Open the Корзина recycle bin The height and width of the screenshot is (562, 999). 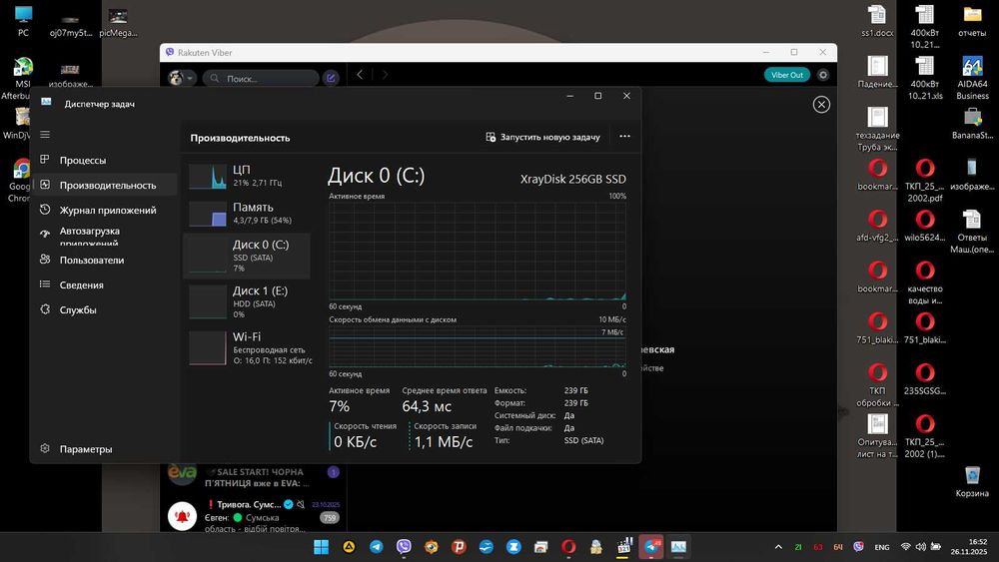coord(972,482)
